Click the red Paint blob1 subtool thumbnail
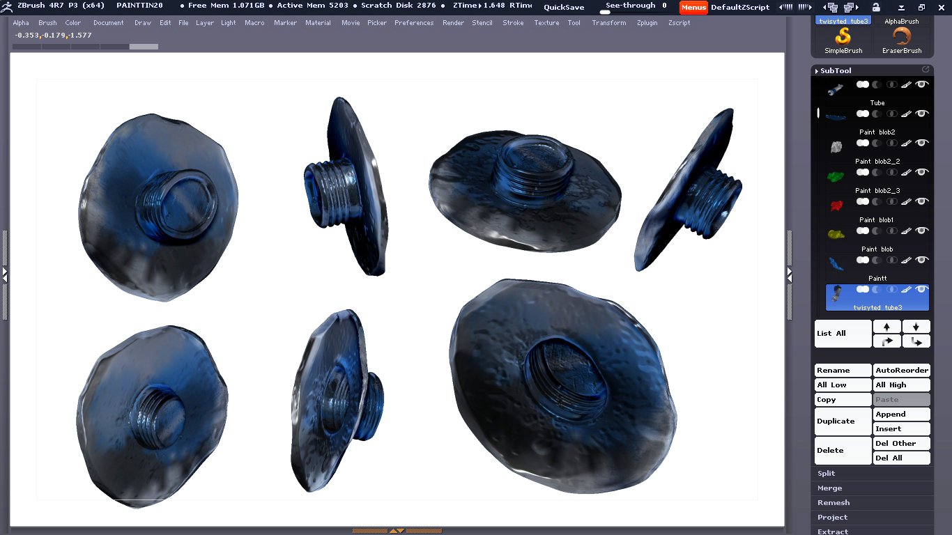Viewport: 952px width, 535px height. point(835,206)
